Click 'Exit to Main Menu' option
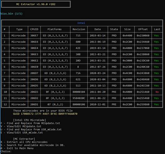The height and width of the screenshot is (154, 165). point(17,148)
